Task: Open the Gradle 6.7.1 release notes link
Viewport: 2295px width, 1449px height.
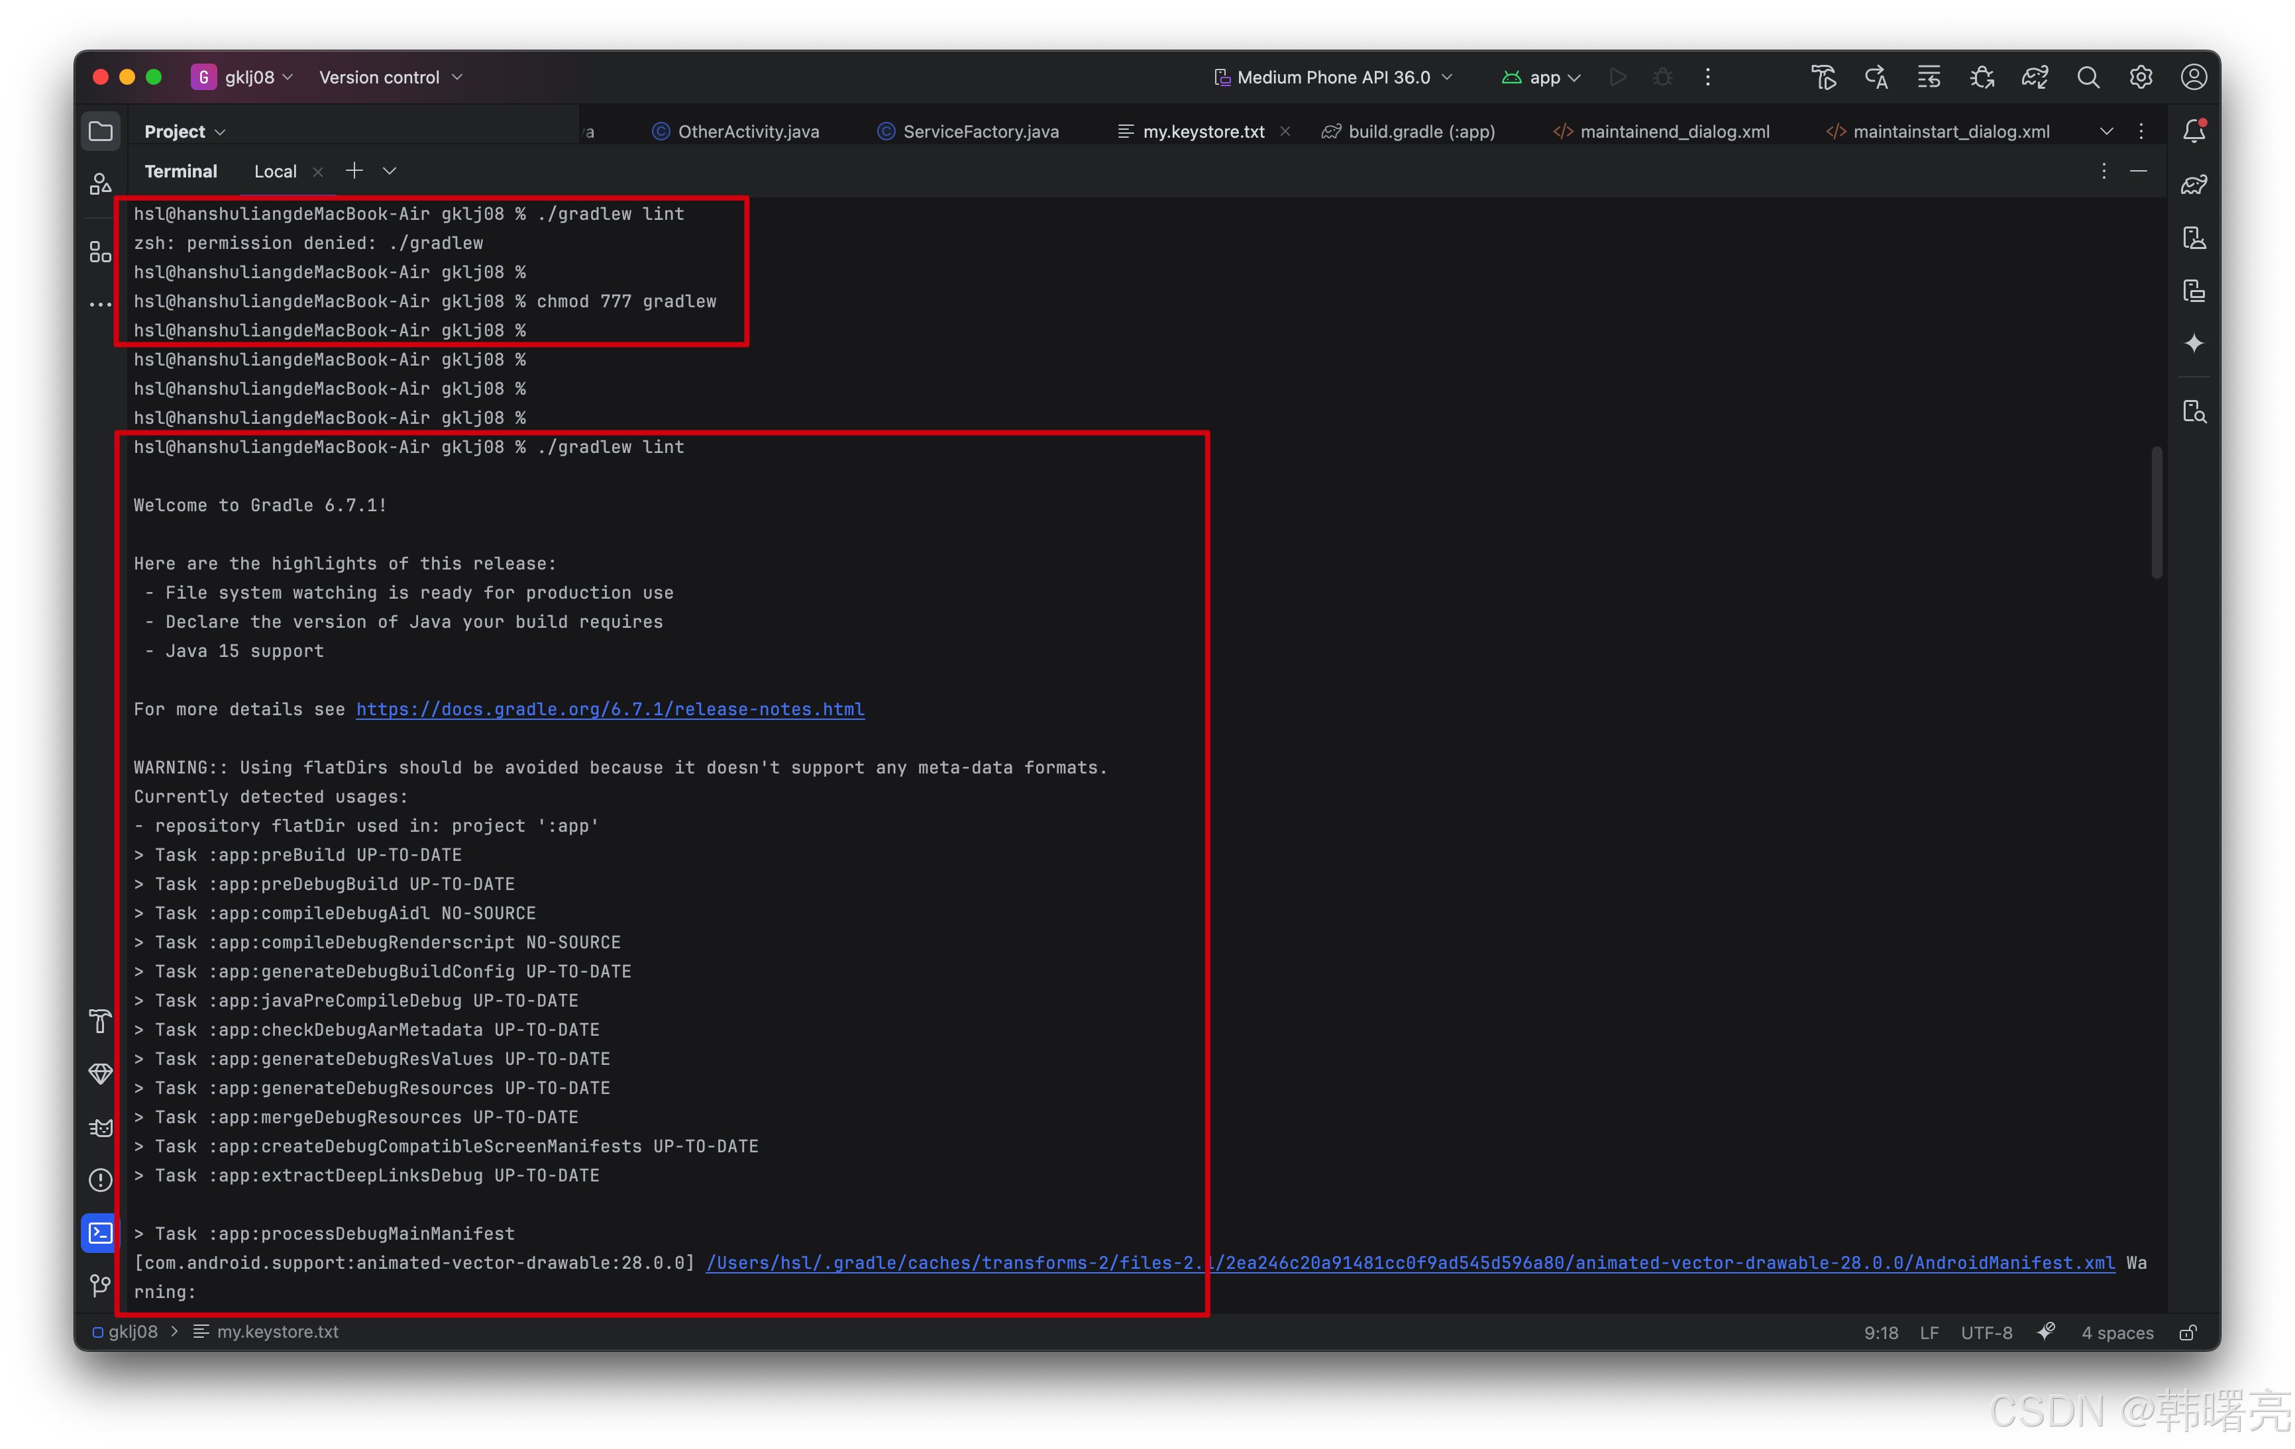Action: (x=610, y=709)
